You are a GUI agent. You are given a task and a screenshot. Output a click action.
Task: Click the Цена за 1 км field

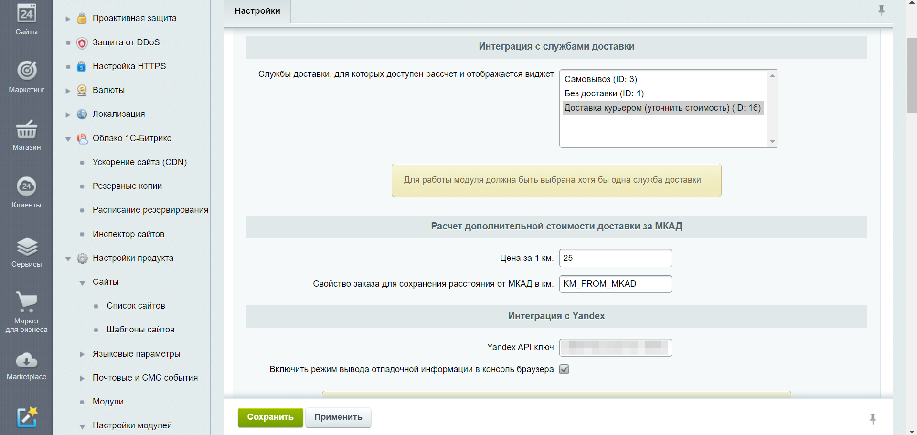(615, 258)
